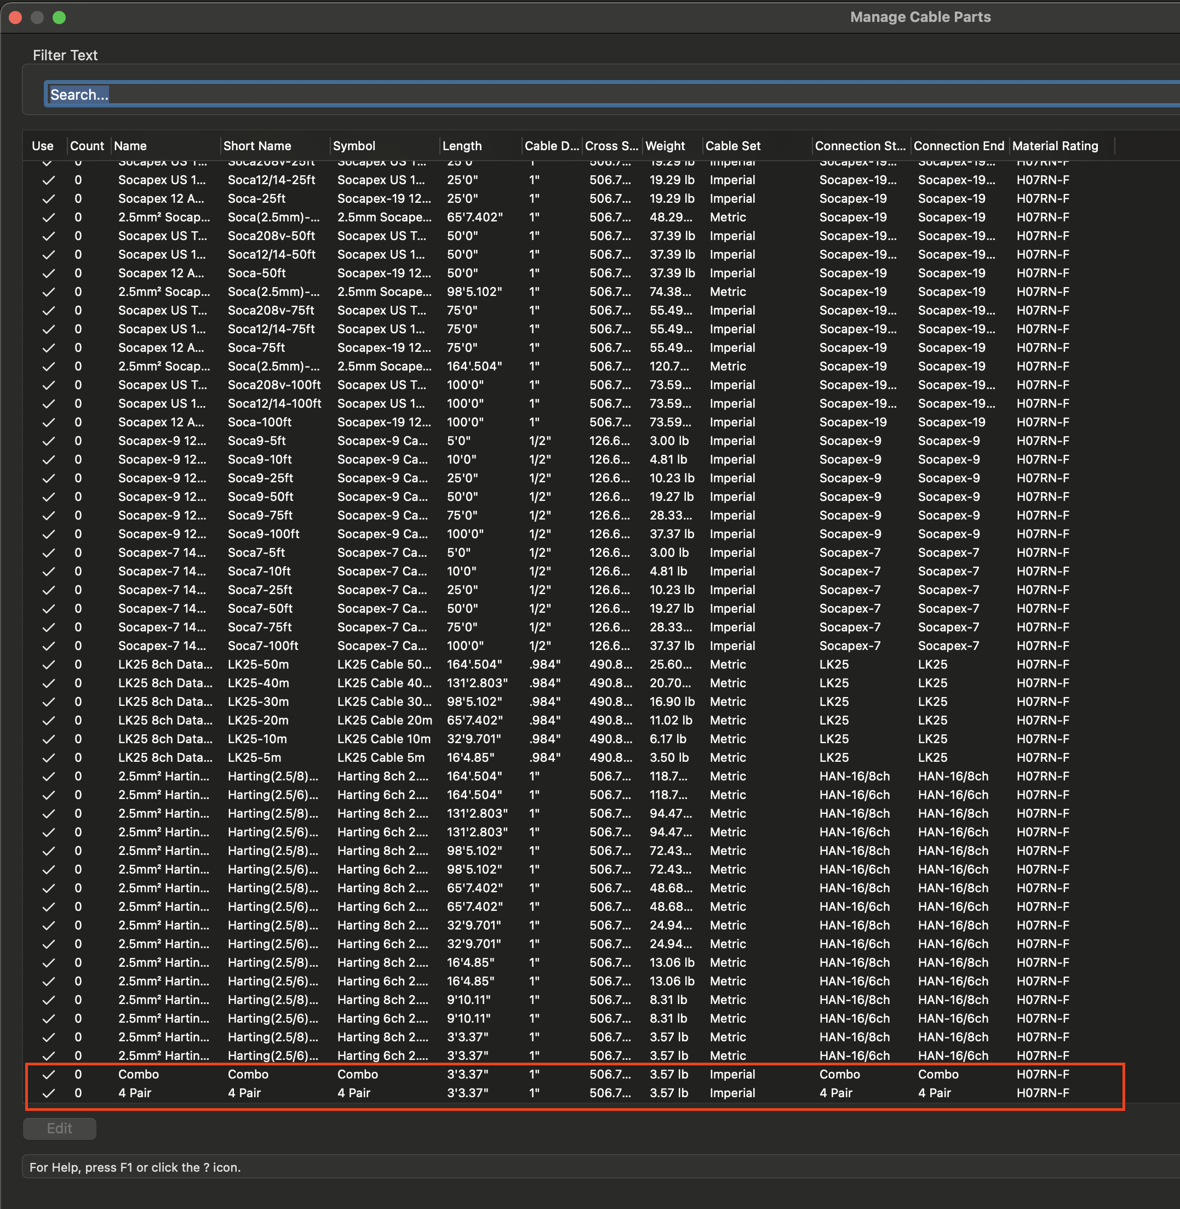Select the Combo cable part row

(x=139, y=1075)
